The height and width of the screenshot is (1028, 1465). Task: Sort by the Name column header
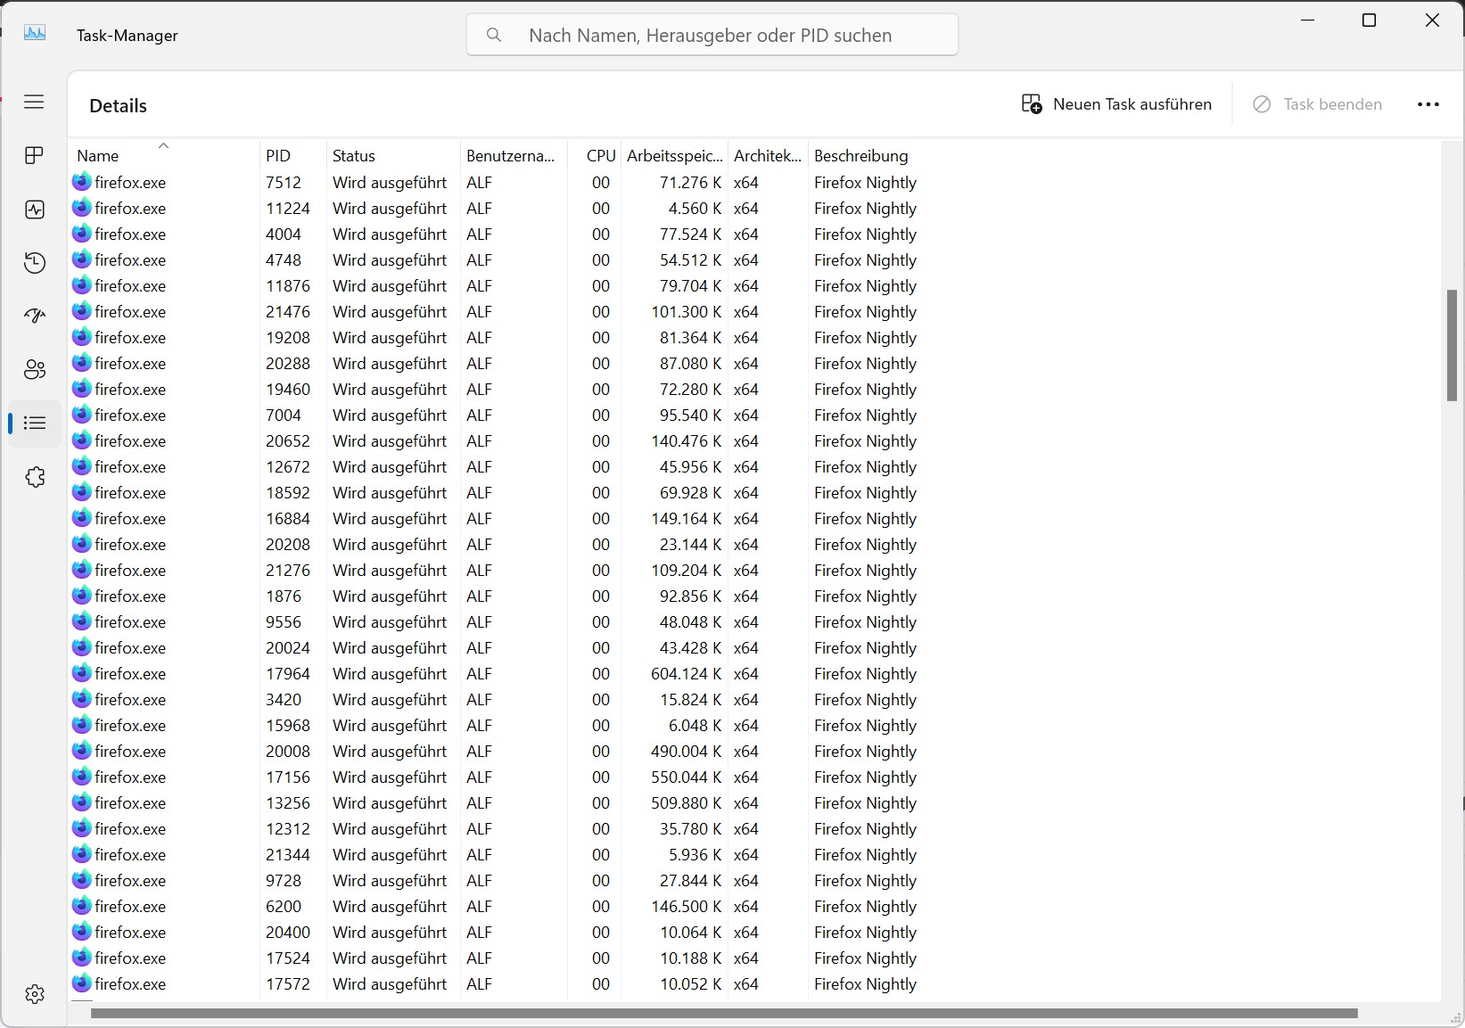(x=98, y=156)
